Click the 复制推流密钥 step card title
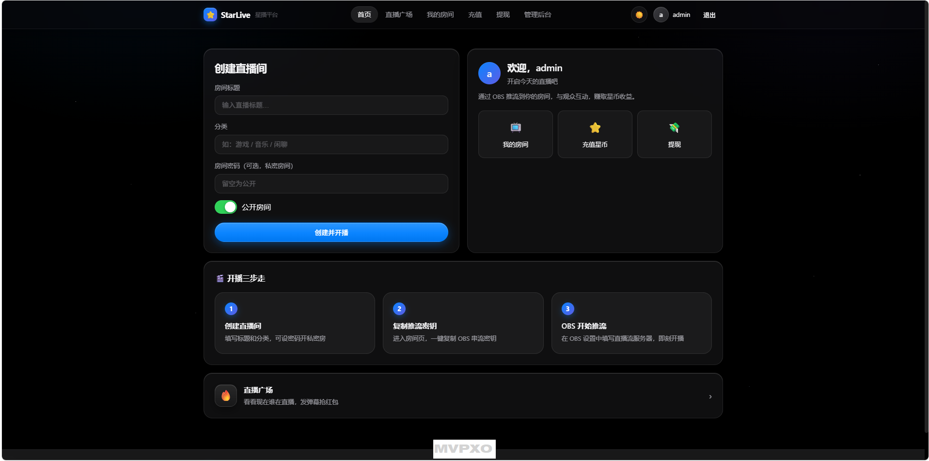Screen dimensions: 929x461 click(415, 326)
